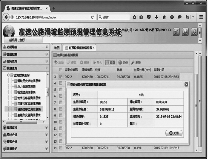209x160 pixels.
Task: Click the 查看 view button
Action: tap(110, 63)
